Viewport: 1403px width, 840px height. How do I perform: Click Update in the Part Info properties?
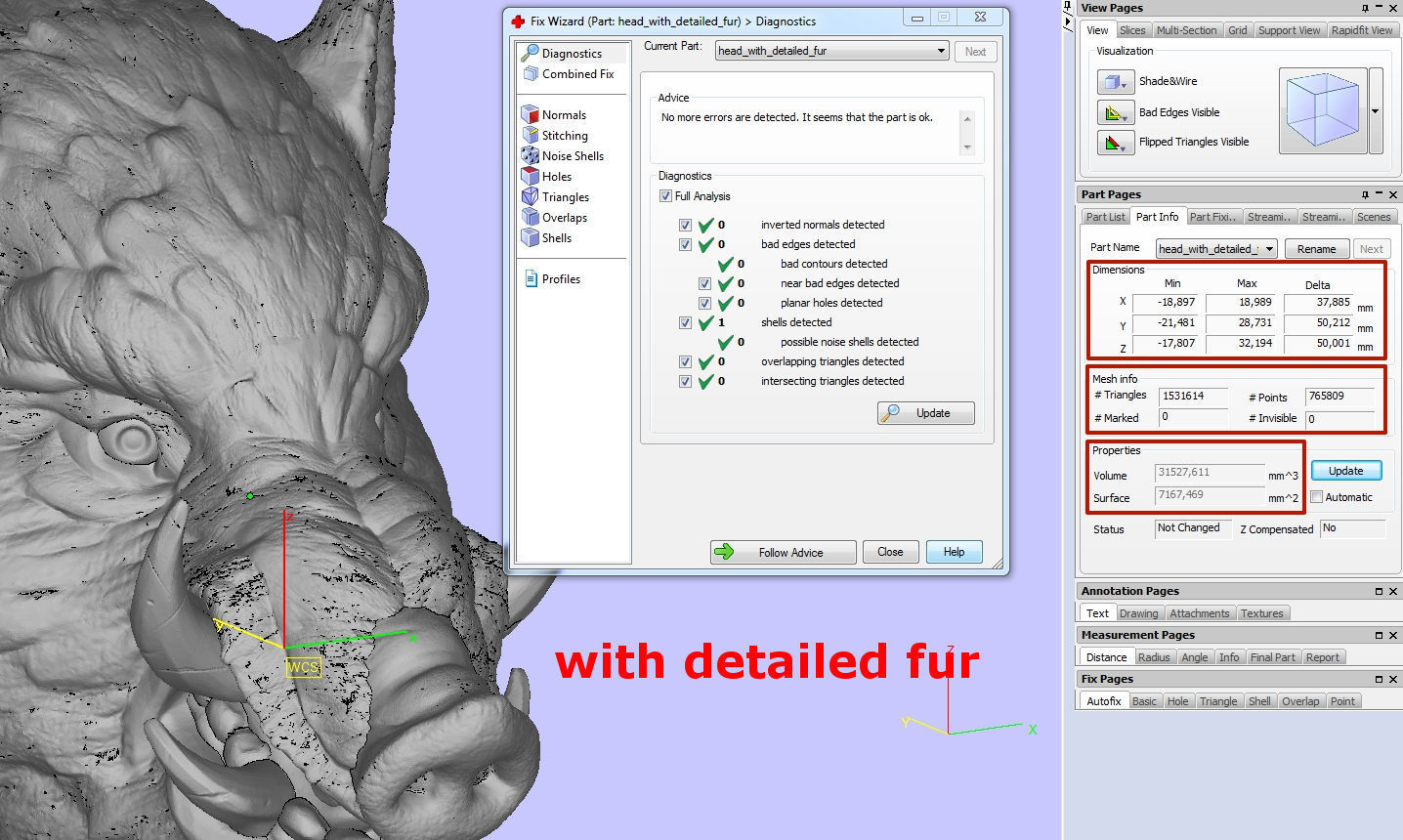1345,471
